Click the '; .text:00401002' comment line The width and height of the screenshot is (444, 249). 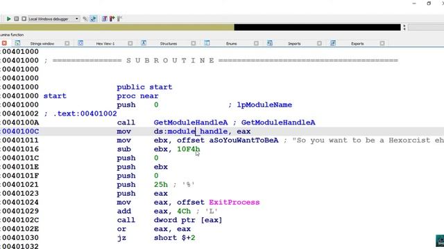tap(80, 113)
